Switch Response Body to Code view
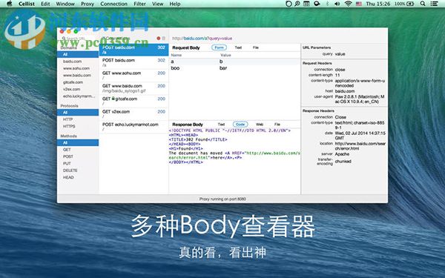This screenshot has width=445, height=278. click(240, 125)
